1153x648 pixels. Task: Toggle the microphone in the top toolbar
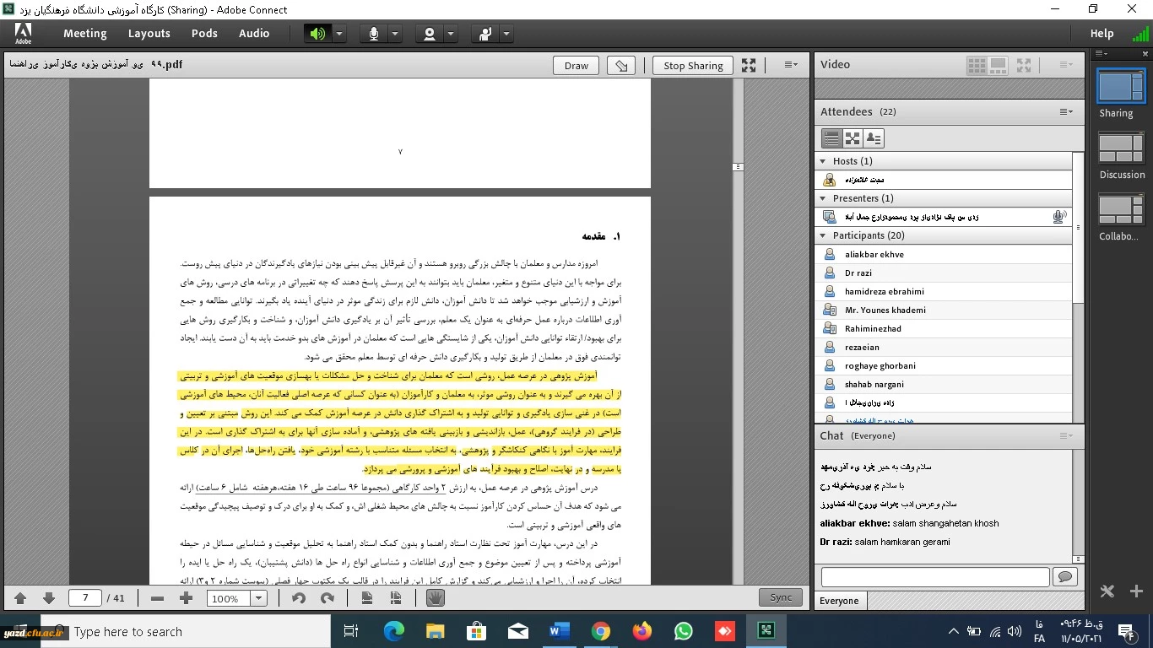coord(373,34)
